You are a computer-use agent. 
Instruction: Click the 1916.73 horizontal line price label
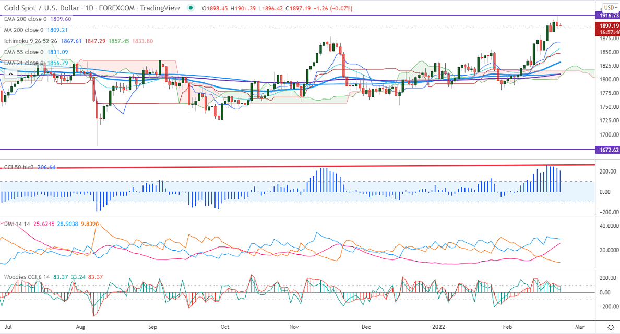pyautogui.click(x=608, y=16)
